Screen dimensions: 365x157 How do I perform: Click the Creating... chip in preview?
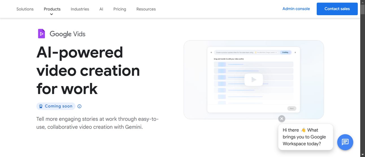[285, 52]
